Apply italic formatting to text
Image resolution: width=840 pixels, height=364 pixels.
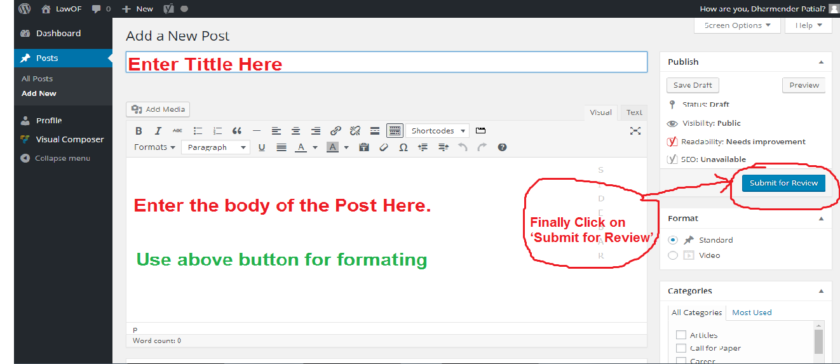(x=158, y=131)
